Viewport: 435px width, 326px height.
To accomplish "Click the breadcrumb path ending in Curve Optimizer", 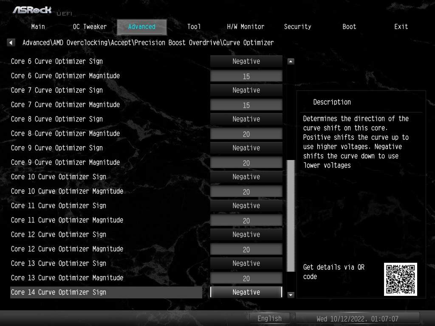I will point(148,43).
